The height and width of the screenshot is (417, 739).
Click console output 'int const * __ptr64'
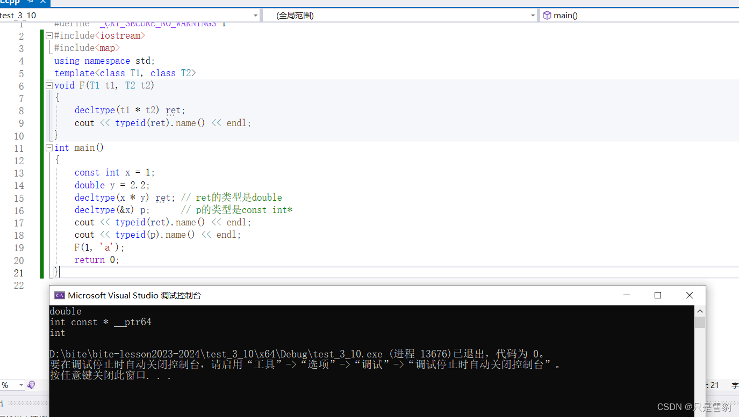[x=101, y=322]
